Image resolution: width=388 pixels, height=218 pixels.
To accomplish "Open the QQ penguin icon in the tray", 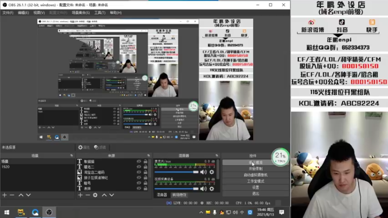I will pyautogui.click(x=222, y=212).
